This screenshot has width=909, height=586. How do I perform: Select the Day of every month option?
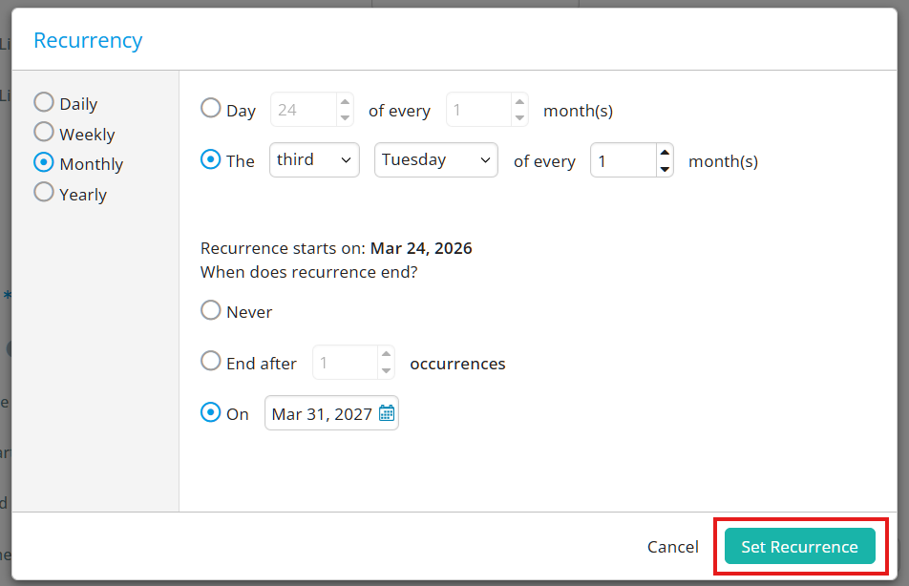click(x=210, y=109)
